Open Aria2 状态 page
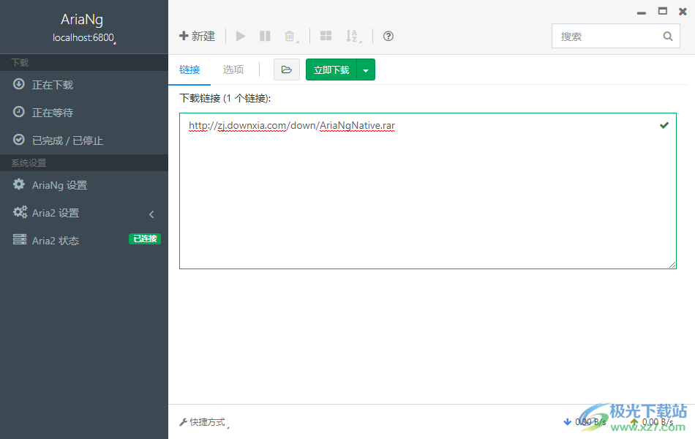 (84, 240)
